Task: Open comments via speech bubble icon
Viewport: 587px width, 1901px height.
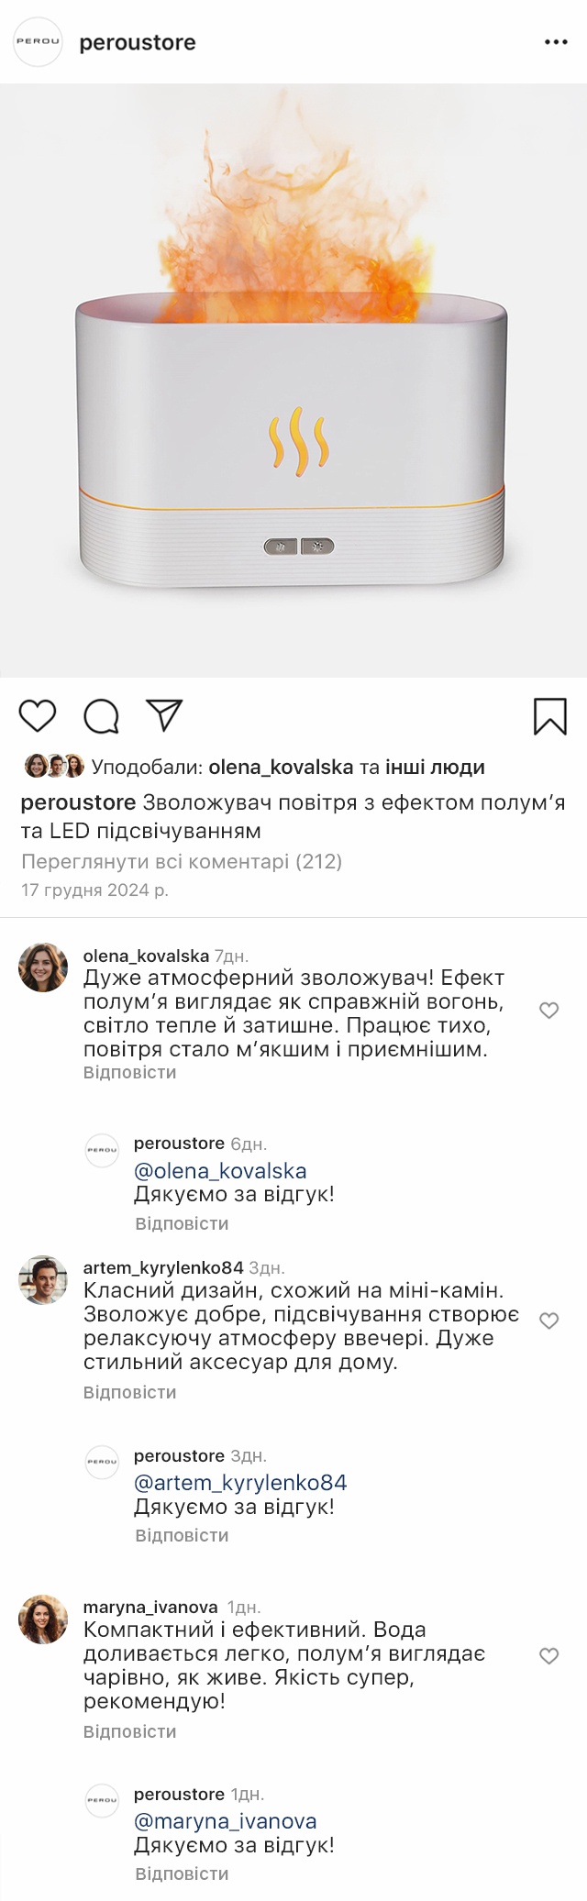Action: [101, 716]
